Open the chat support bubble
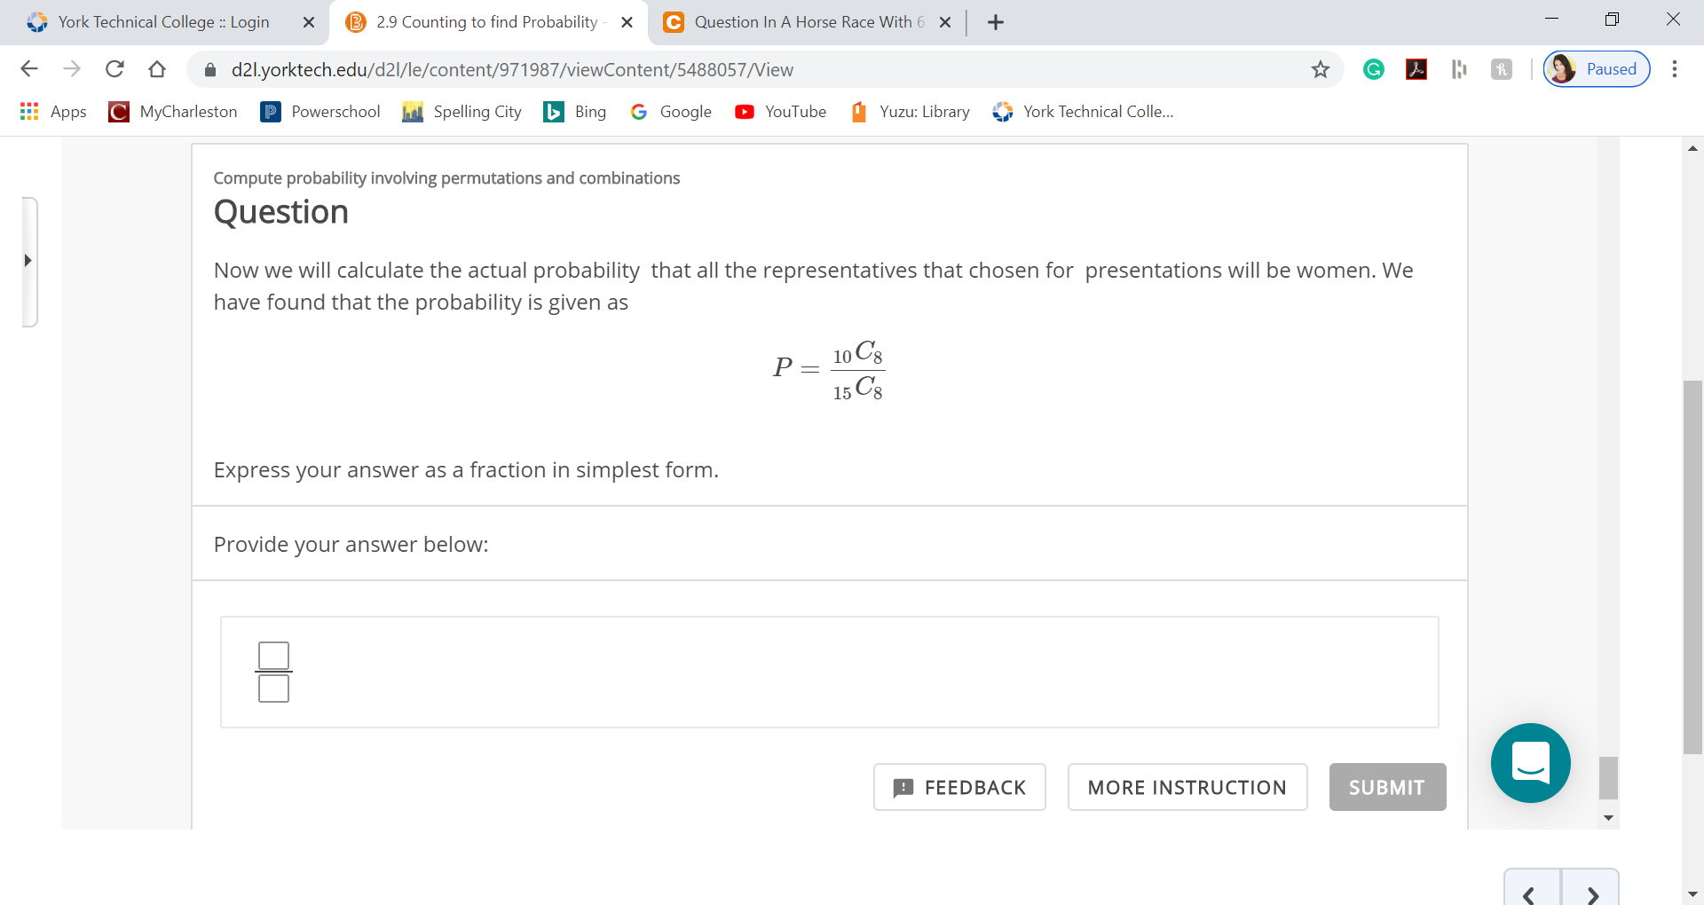The height and width of the screenshot is (905, 1704). 1530,763
